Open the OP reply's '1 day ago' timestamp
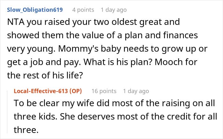The image size is (223, 139). 136,91
